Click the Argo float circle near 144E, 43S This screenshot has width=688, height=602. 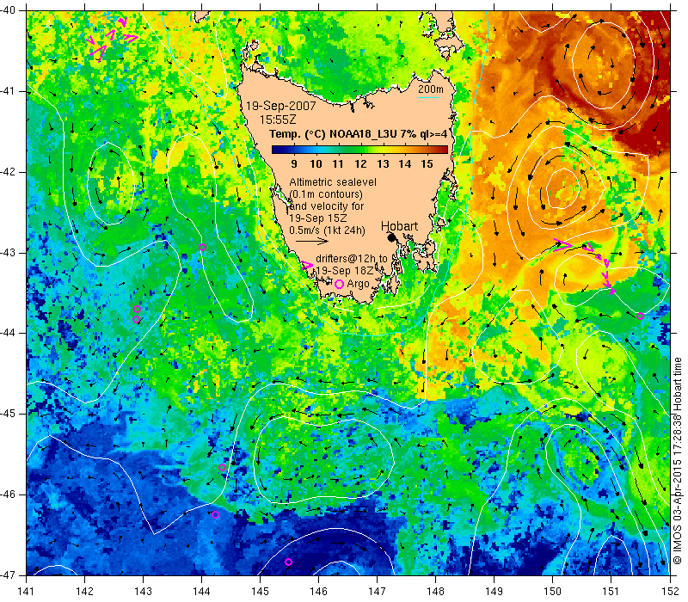coord(202,247)
